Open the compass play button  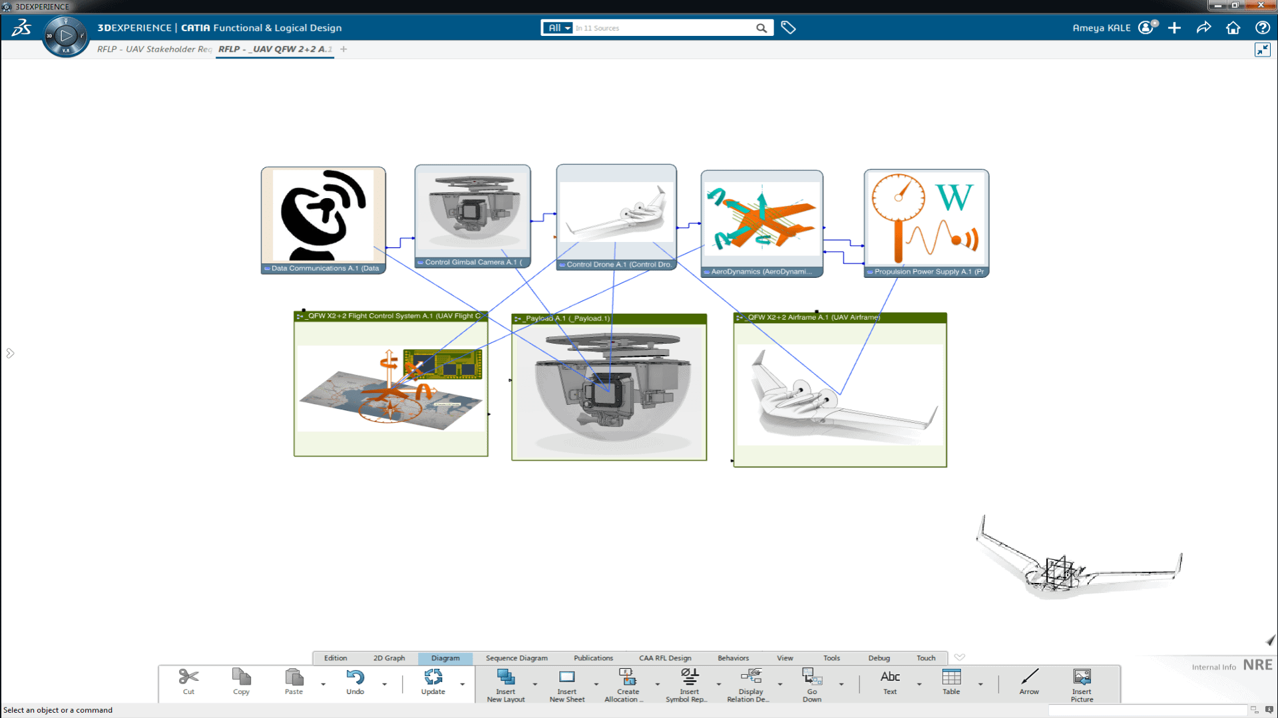[x=65, y=36]
